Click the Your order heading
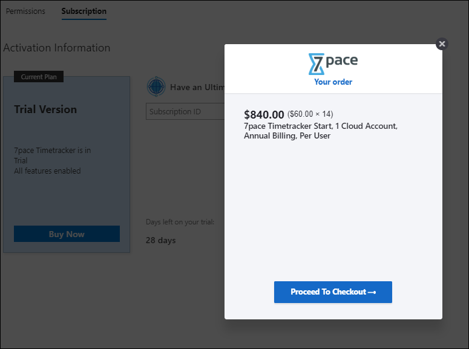The width and height of the screenshot is (469, 349). click(x=333, y=82)
